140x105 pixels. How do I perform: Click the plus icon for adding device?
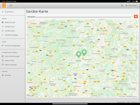click(3, 35)
